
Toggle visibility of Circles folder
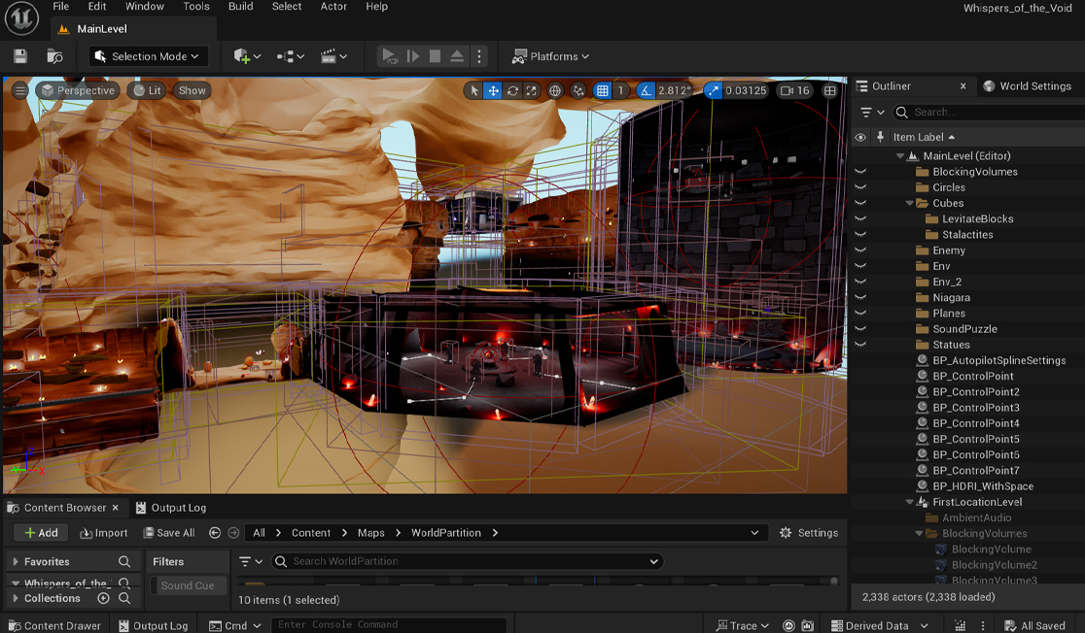click(860, 187)
